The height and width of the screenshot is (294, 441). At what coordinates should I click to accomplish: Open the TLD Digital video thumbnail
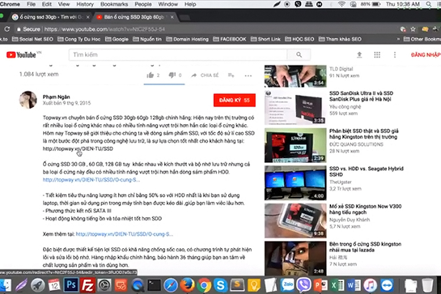click(x=295, y=76)
